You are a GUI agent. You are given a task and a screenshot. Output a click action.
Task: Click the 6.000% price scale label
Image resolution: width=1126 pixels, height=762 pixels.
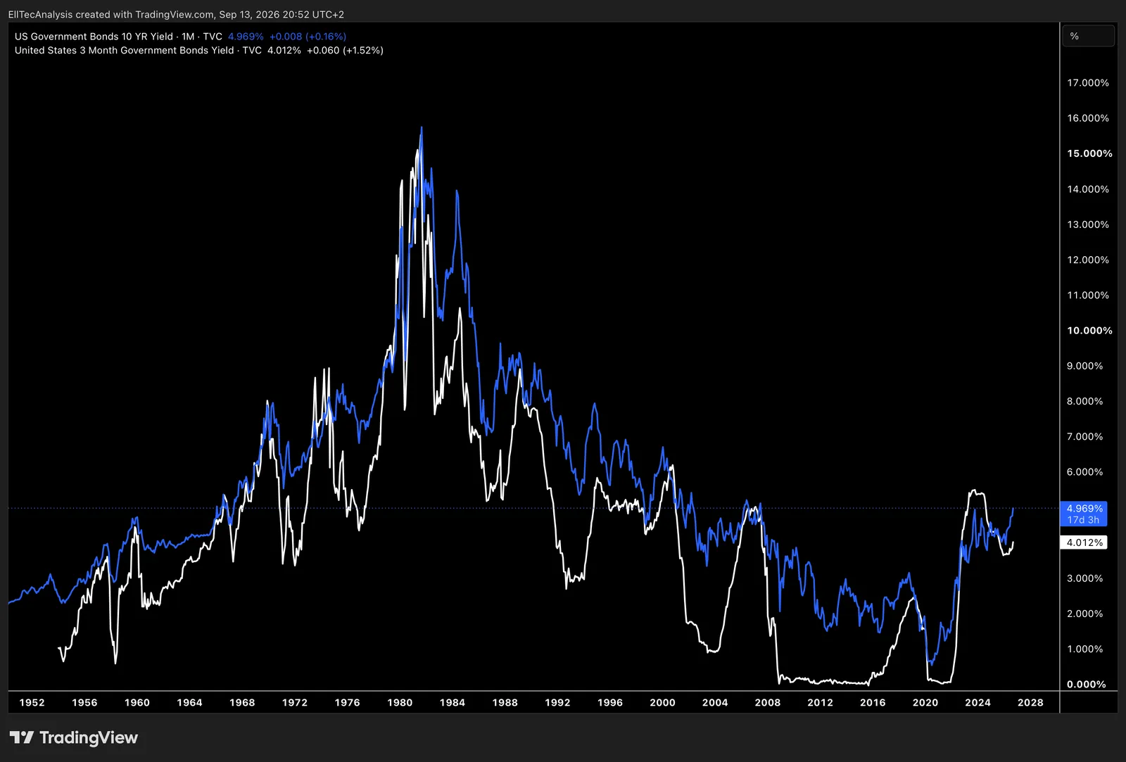tap(1085, 472)
